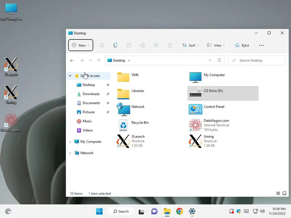Collapse the Quick access tree node
Screen dimensions: 291x218
pos(70,76)
